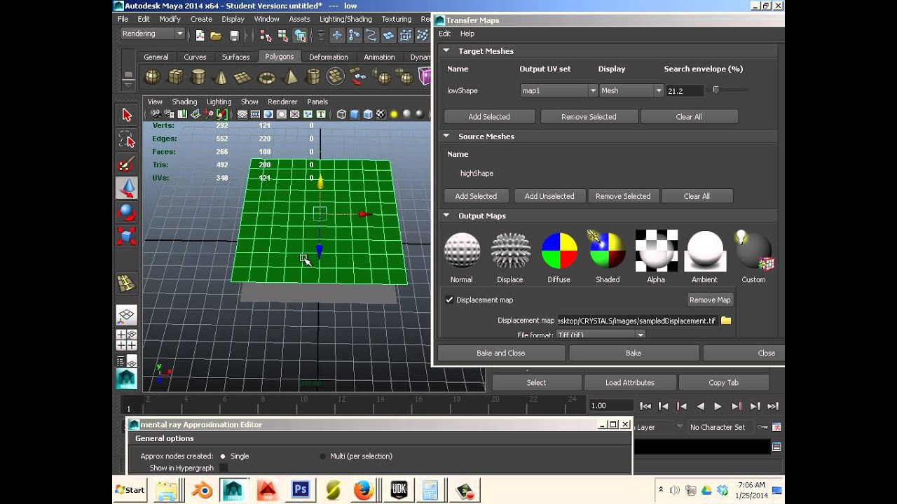Switch to the Curves shelf tab
Image resolution: width=897 pixels, height=504 pixels.
click(195, 57)
